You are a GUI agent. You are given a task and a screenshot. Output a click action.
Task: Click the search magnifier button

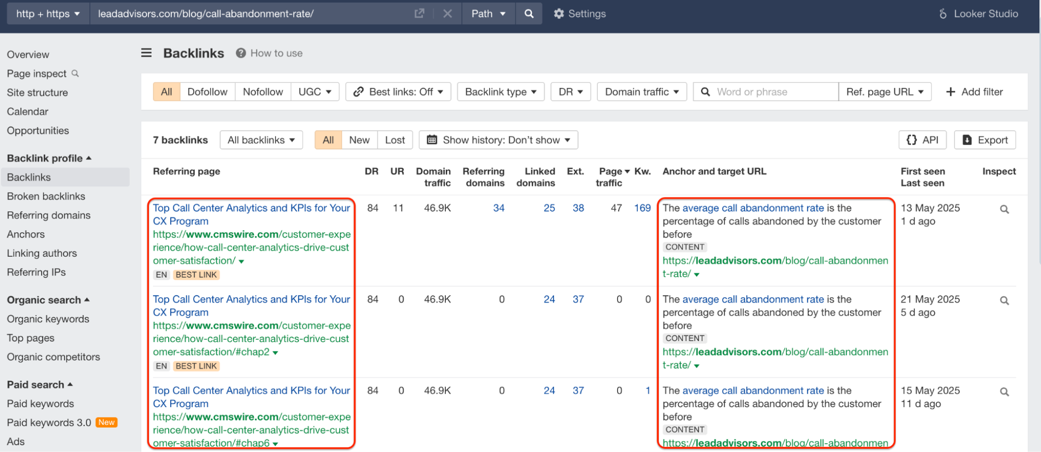529,14
